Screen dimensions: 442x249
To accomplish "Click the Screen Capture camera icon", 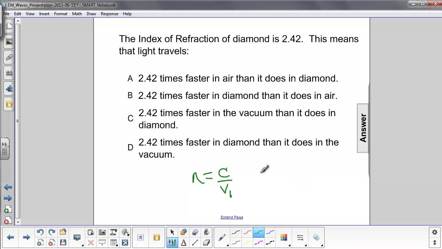I will click(x=102, y=232).
